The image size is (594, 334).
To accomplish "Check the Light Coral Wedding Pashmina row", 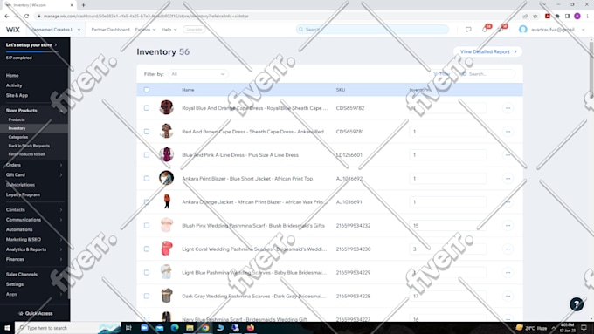I will click(x=147, y=249).
